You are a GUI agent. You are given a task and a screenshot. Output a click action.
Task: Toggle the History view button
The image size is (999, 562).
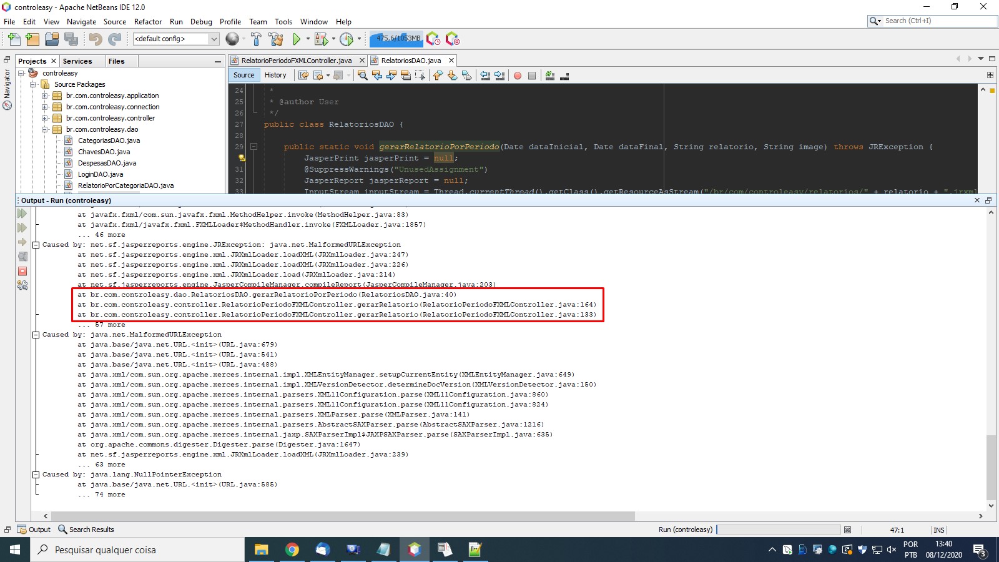(275, 75)
